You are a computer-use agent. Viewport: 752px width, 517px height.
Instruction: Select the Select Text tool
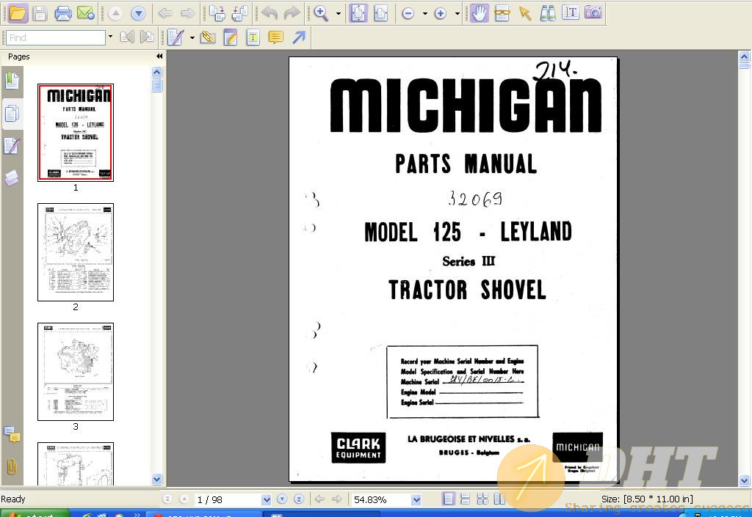571,13
